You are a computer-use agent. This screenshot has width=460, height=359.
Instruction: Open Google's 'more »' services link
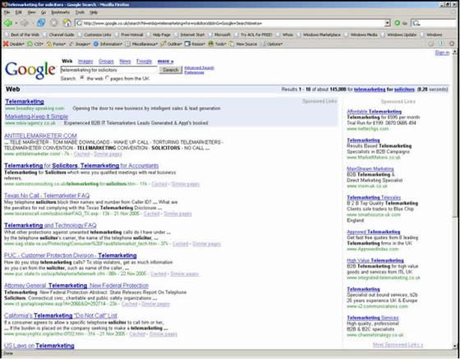click(x=165, y=62)
